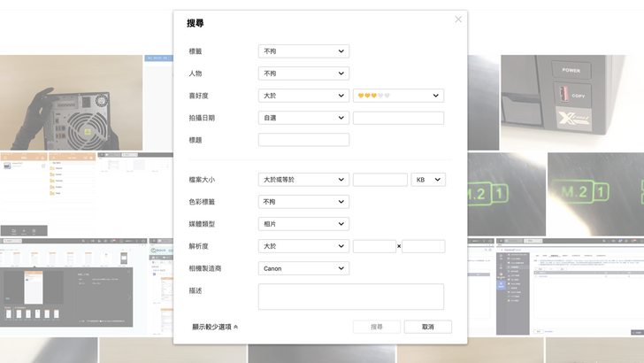Open the 標籤 dropdown

[x=303, y=51]
